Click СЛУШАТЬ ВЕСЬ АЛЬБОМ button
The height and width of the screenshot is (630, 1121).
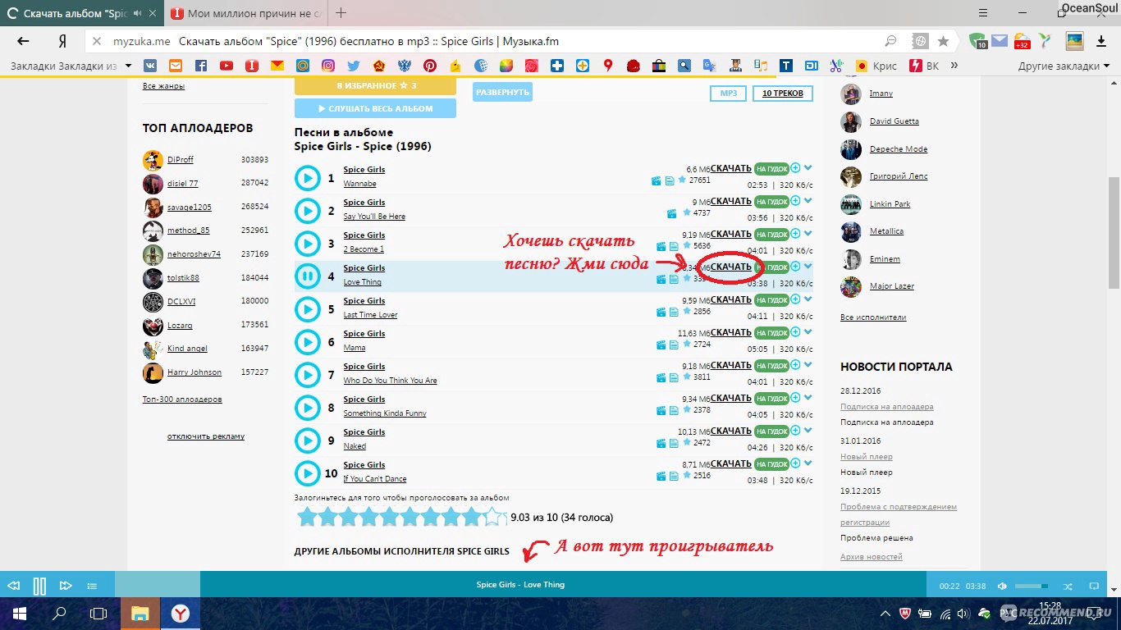pyautogui.click(x=375, y=108)
